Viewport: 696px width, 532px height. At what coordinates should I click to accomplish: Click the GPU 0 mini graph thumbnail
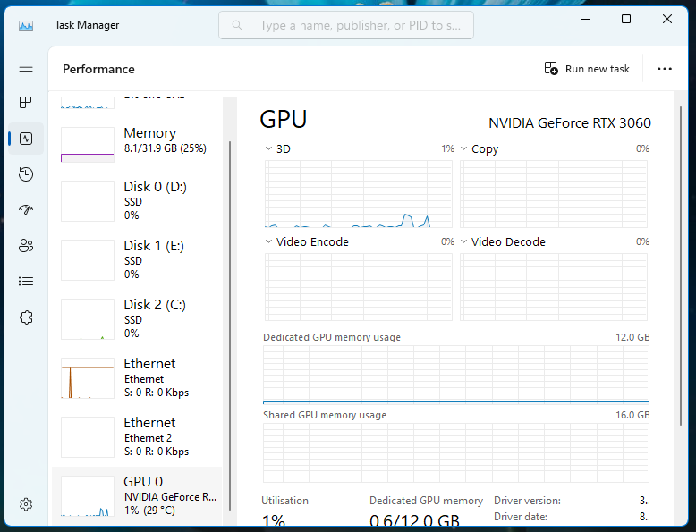coord(88,496)
